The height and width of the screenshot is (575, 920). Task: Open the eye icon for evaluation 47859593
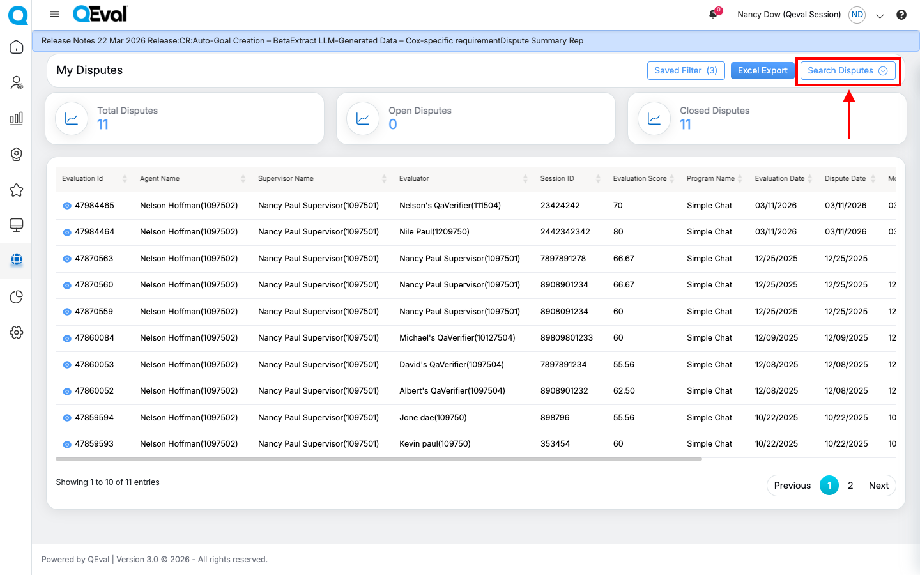pos(66,444)
